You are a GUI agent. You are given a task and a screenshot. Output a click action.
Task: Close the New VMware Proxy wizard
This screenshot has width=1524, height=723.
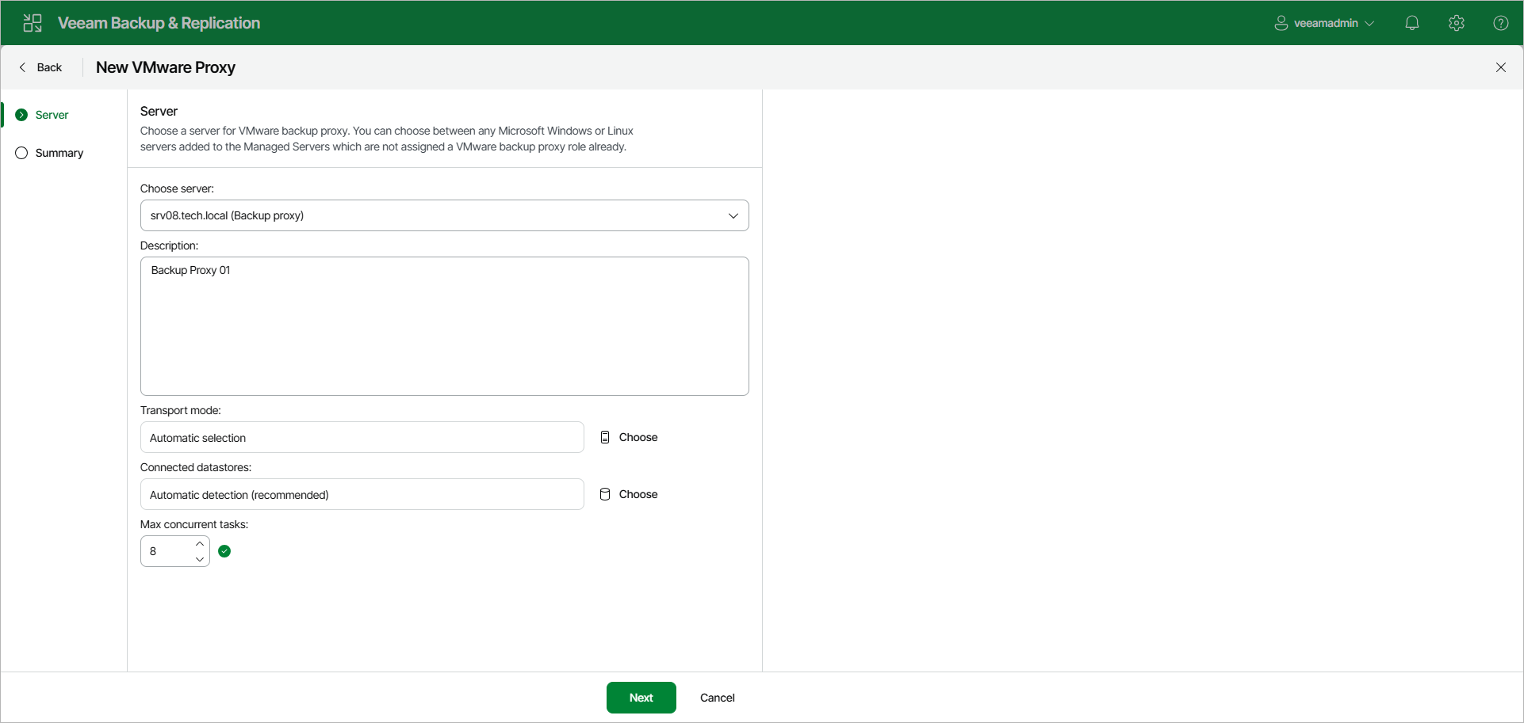tap(1501, 67)
